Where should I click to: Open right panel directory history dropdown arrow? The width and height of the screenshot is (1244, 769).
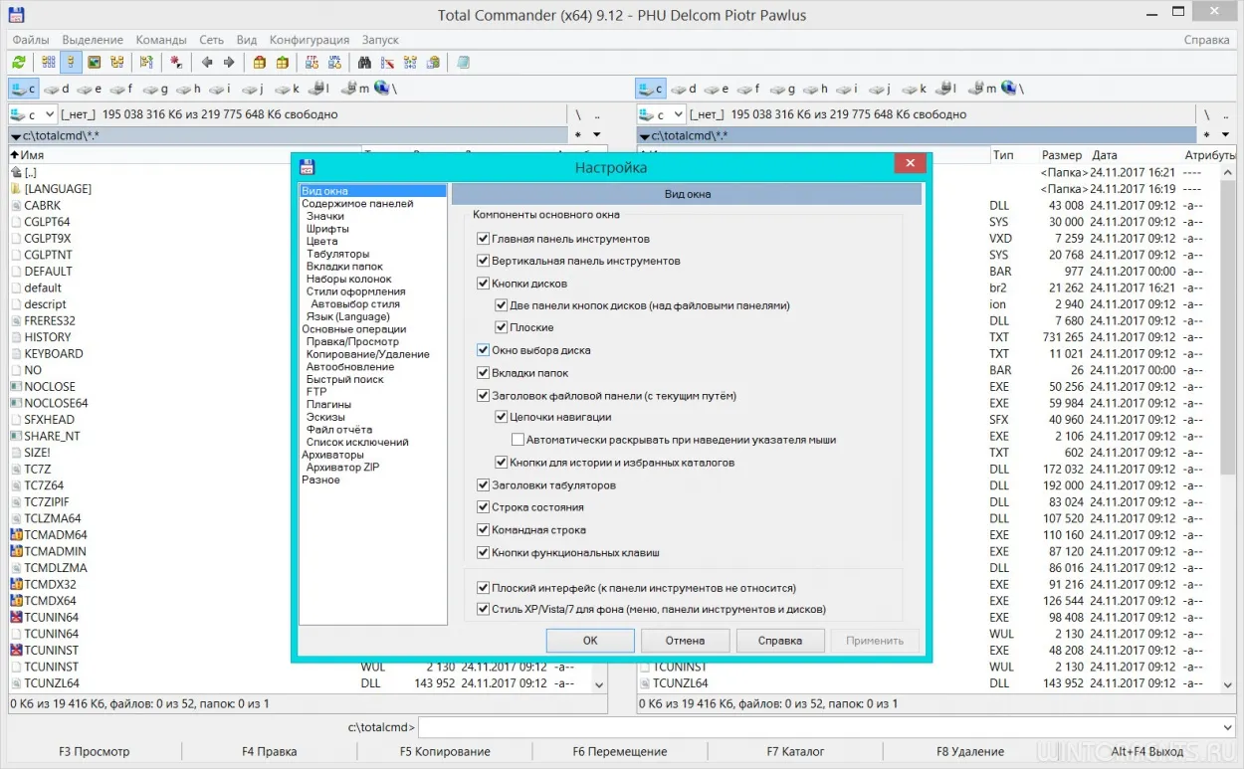[x=1225, y=135]
